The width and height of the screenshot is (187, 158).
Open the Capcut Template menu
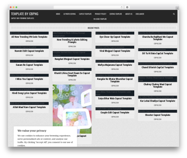pyautogui.click(x=85, y=14)
